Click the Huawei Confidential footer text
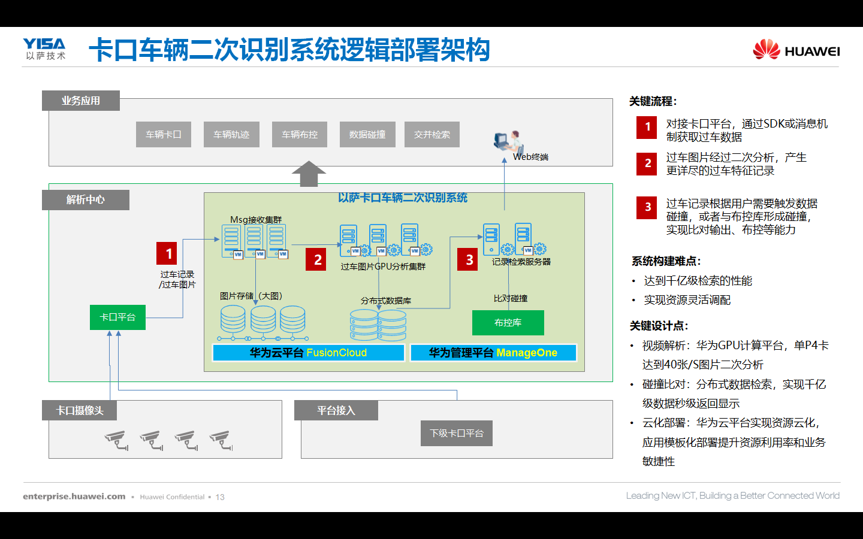The image size is (863, 539). [172, 497]
